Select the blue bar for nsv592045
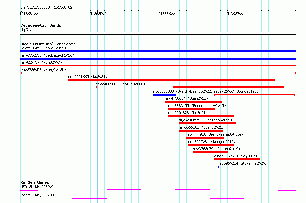This screenshot has height=203, width=306. pos(158,51)
